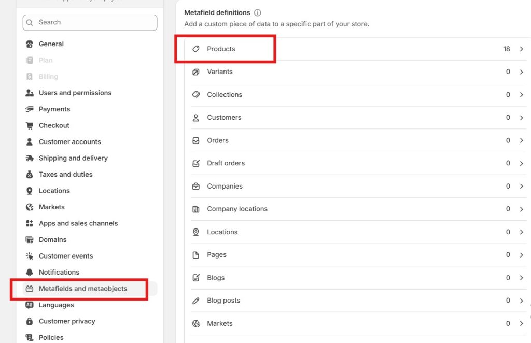Open Users and permissions settings

(75, 92)
